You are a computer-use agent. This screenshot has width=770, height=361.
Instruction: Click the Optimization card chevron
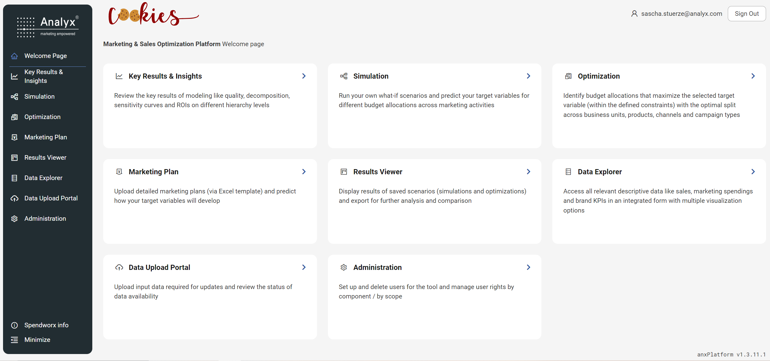753,76
